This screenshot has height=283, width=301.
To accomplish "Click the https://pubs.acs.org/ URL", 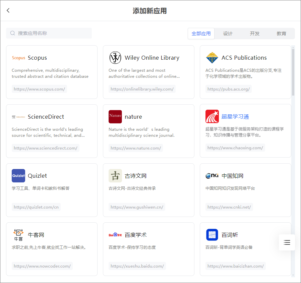I will [x=229, y=89].
